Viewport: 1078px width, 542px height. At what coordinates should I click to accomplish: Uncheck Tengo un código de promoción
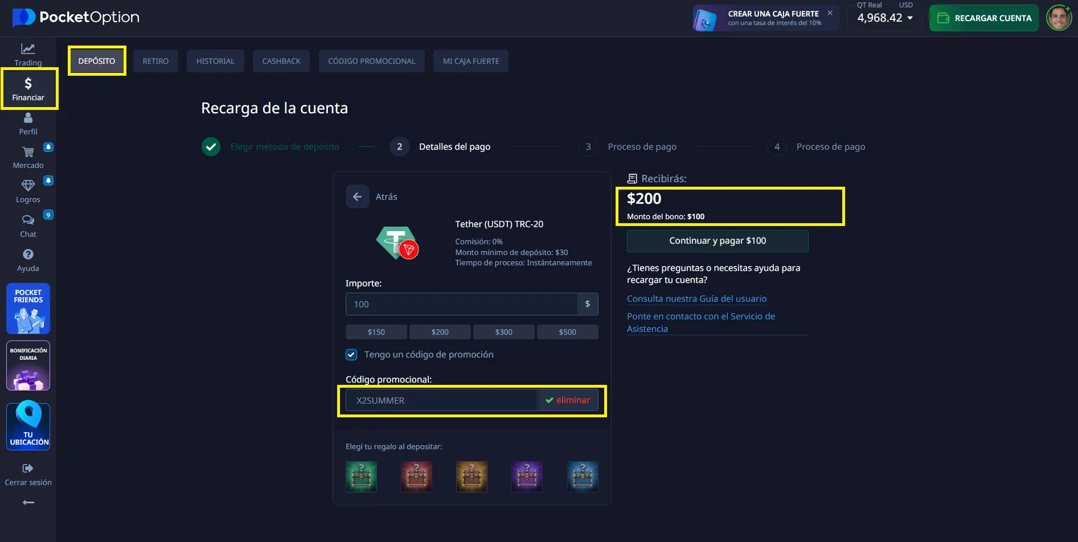(351, 355)
